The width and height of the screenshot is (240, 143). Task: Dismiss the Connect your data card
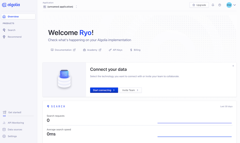coord(233,66)
